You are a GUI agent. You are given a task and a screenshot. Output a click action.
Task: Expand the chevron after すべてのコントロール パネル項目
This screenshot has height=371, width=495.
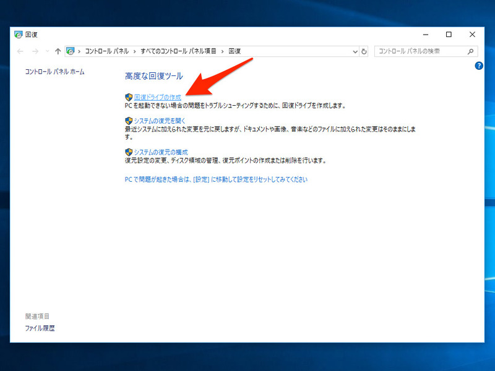pos(222,51)
